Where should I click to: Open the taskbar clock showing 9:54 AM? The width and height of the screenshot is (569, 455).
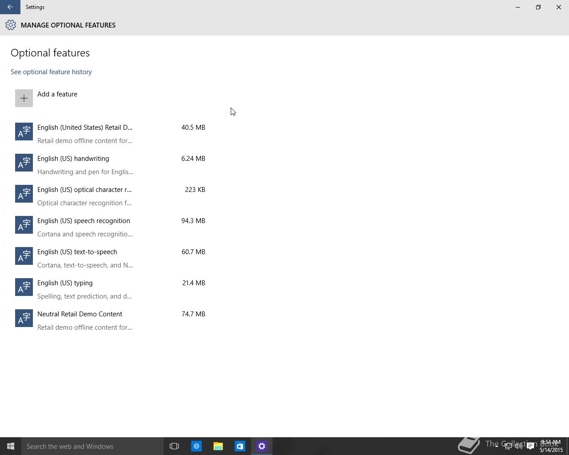551,446
